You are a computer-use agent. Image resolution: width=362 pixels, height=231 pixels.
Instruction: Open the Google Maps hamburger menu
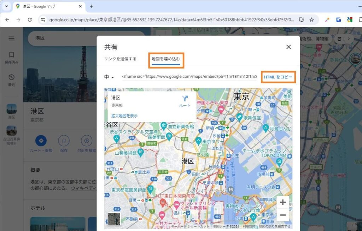pyautogui.click(x=11, y=38)
